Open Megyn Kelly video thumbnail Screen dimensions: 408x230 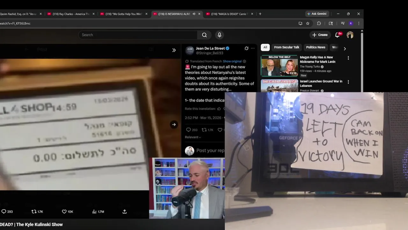tap(280, 66)
